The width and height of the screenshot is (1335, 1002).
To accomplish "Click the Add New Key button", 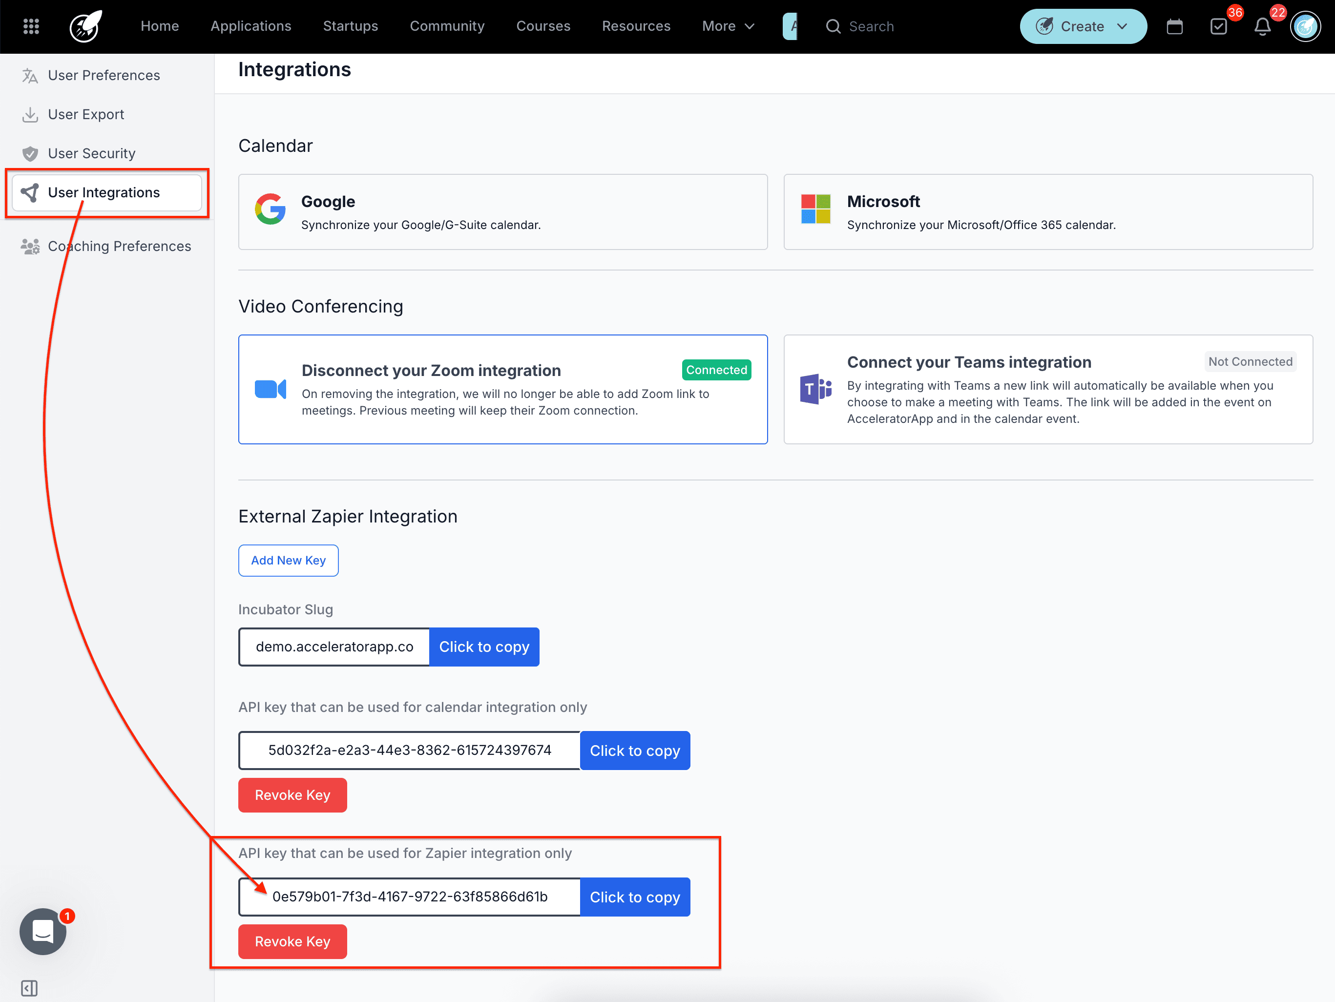I will [288, 560].
